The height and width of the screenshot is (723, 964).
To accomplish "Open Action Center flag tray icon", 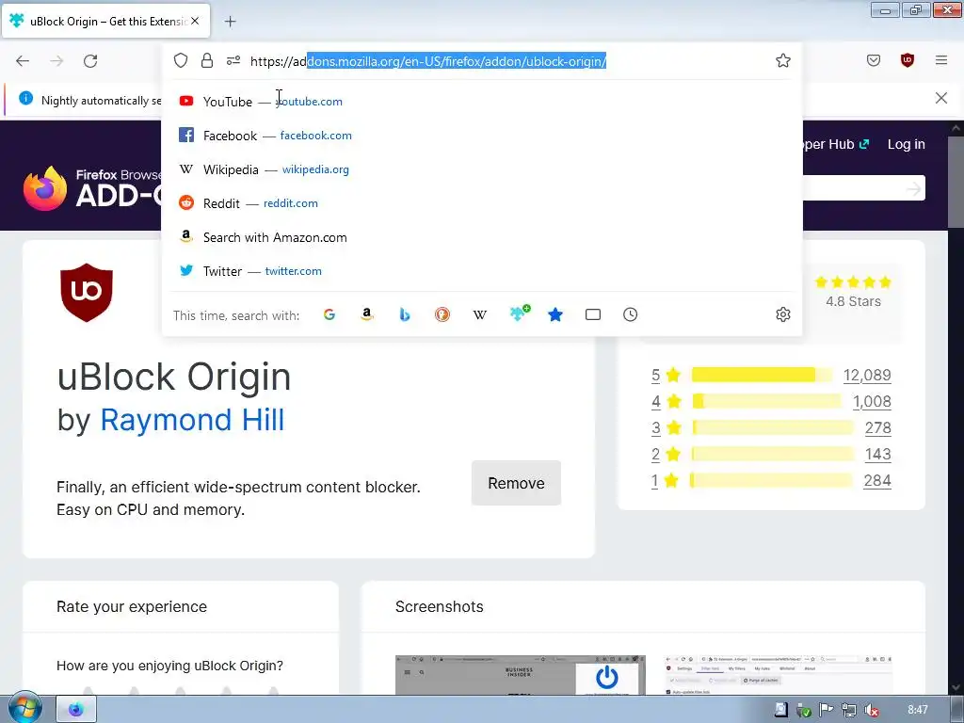I will [826, 710].
